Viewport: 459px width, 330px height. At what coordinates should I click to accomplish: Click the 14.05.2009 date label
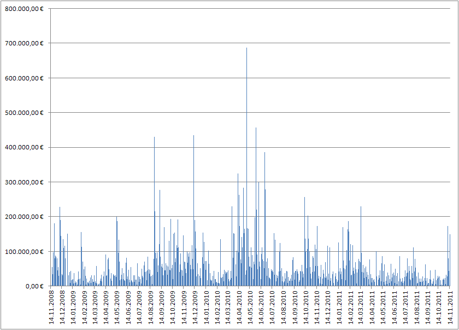[x=117, y=307]
